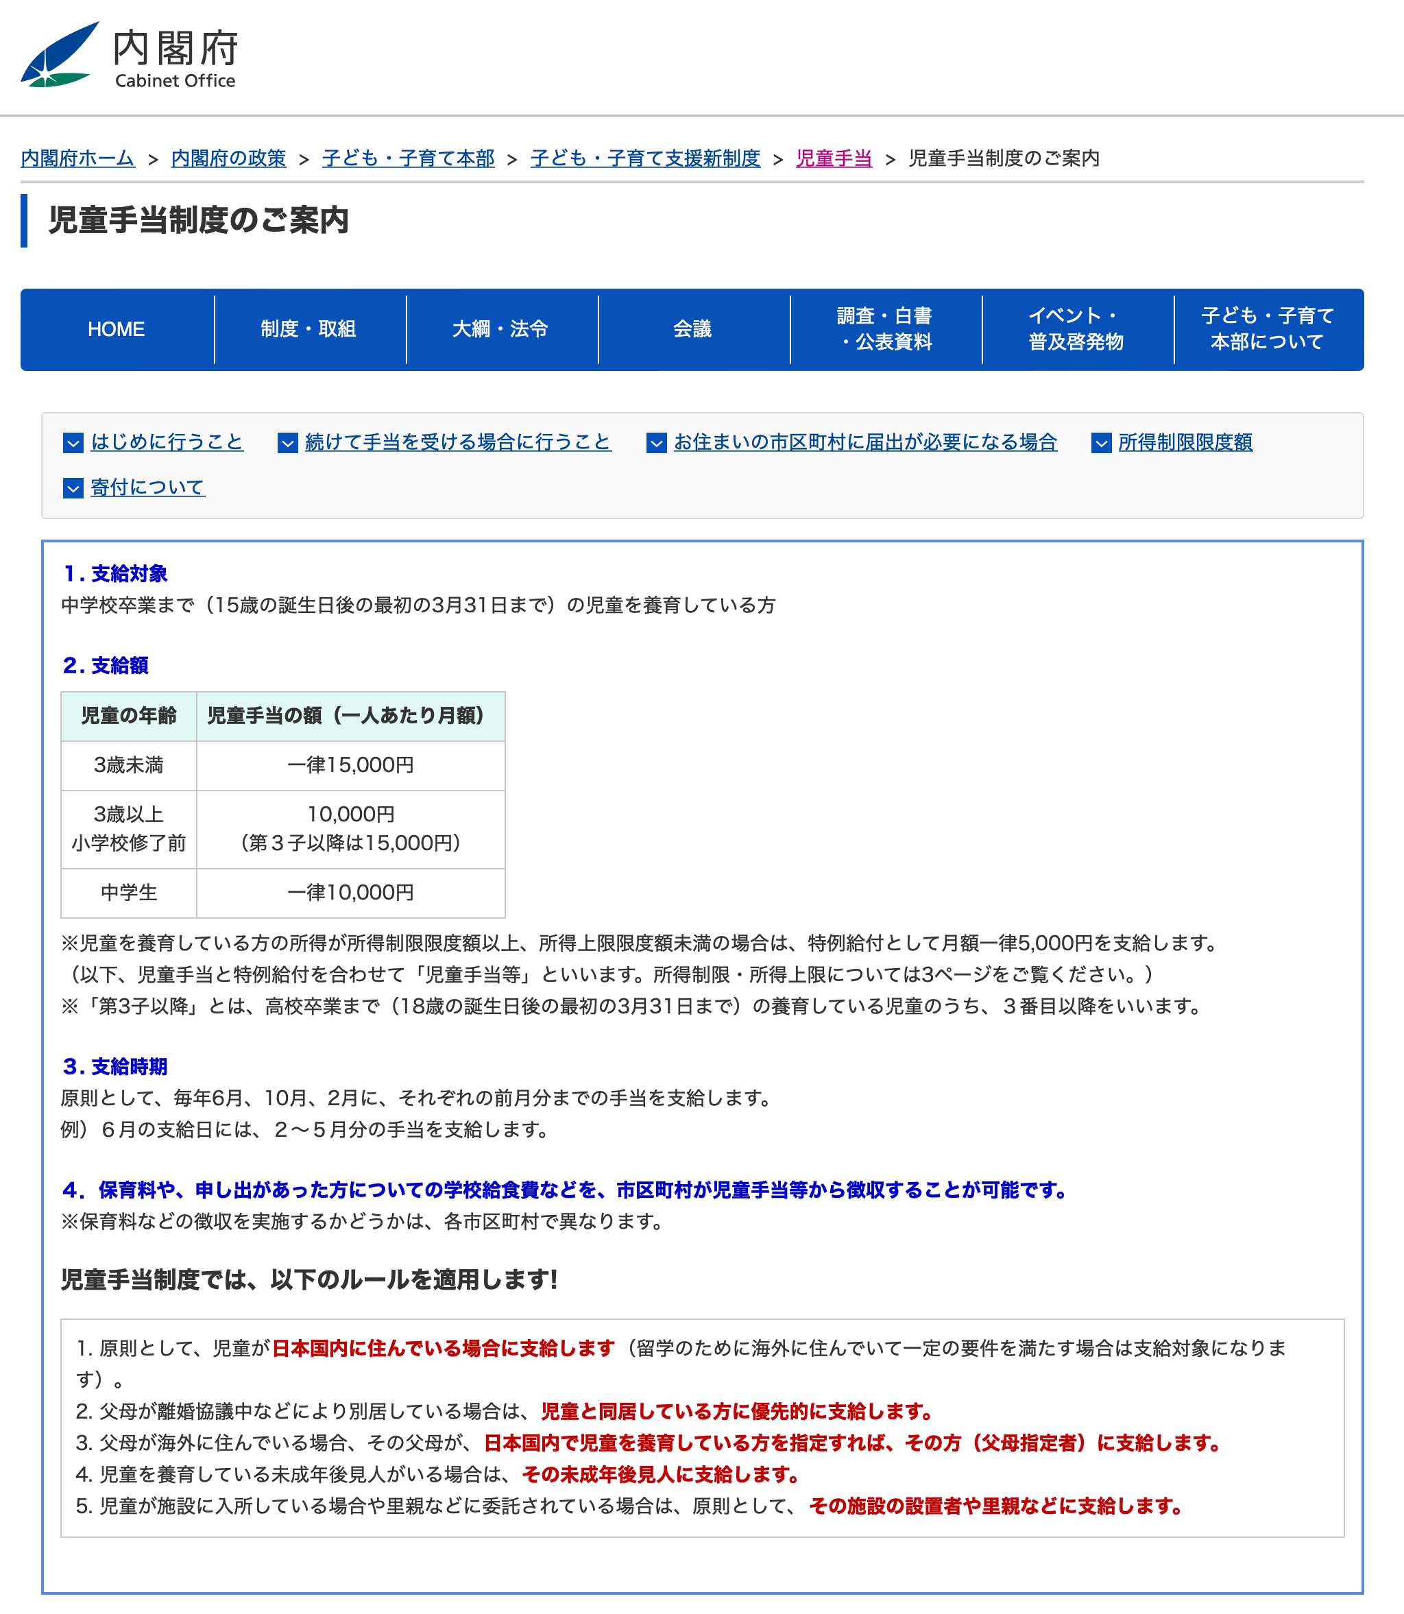The image size is (1404, 1614).
Task: Open the 子ども・子育て本部について page
Action: tap(1268, 330)
